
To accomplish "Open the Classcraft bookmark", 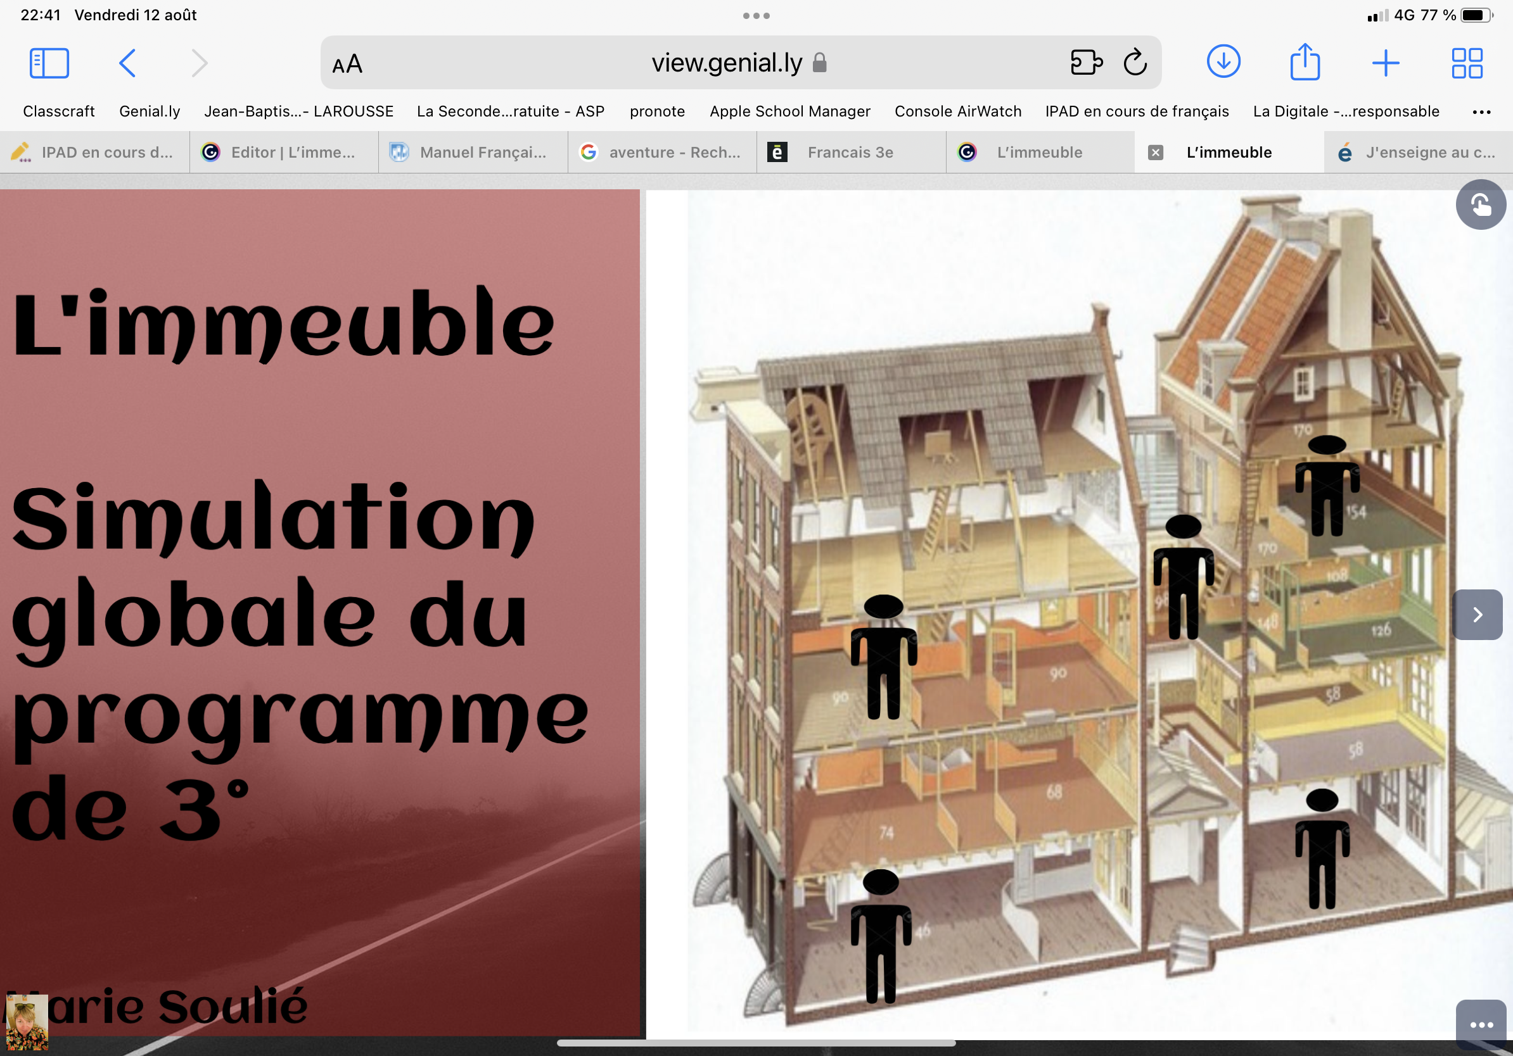I will (x=59, y=111).
